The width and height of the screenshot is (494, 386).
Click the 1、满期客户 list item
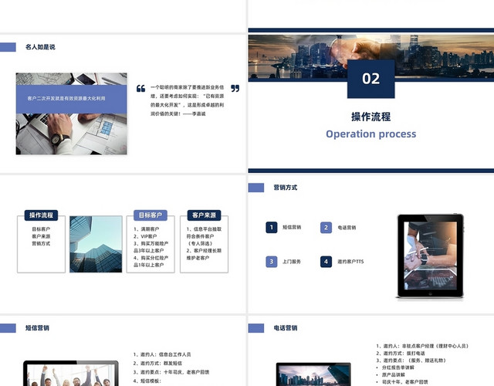coord(146,229)
